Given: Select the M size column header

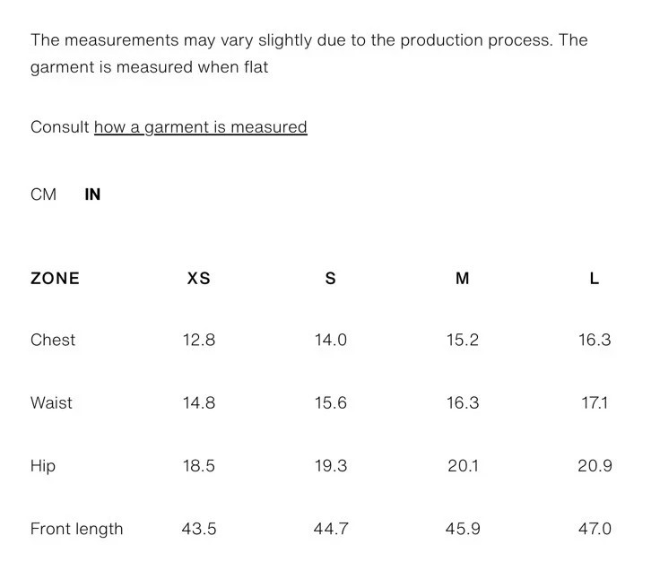Looking at the screenshot, I should tap(462, 279).
